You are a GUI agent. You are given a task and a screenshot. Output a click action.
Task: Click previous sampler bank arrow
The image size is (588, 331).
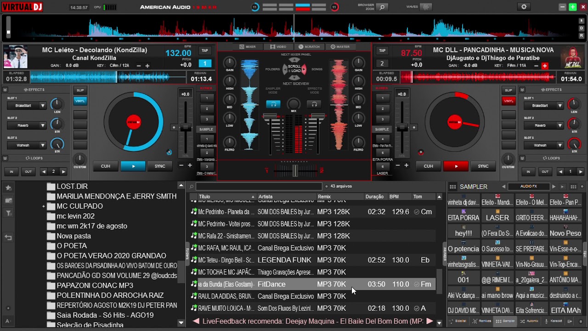pyautogui.click(x=503, y=186)
